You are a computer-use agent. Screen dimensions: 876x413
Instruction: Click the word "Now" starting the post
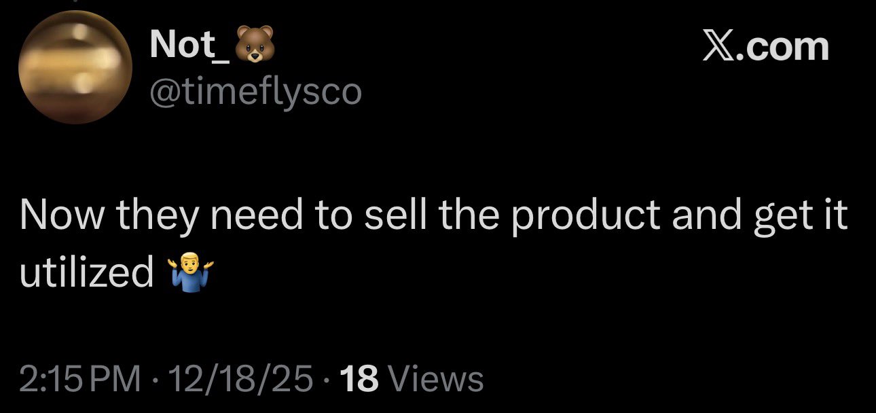[60, 216]
